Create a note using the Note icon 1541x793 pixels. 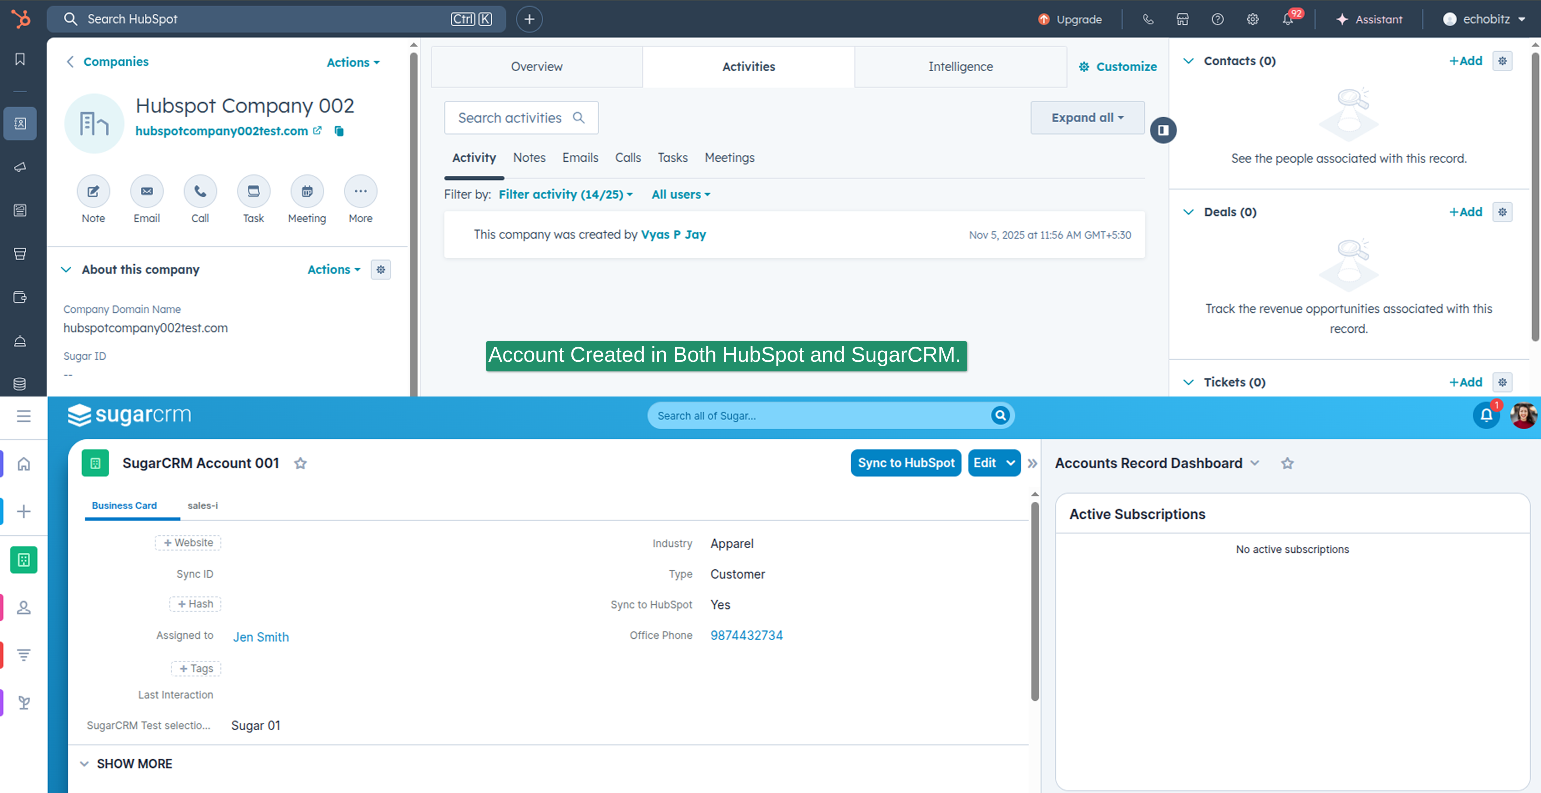point(93,191)
